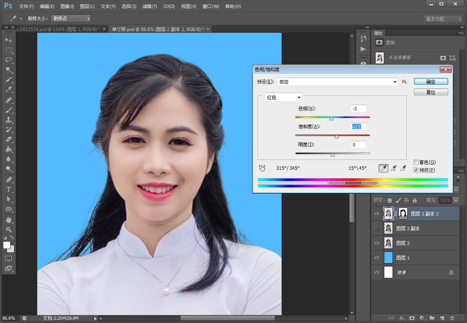Viewport: 467px width, 323px height.
Task: Uncheck the 预览 preview checkbox
Action: pyautogui.click(x=416, y=170)
